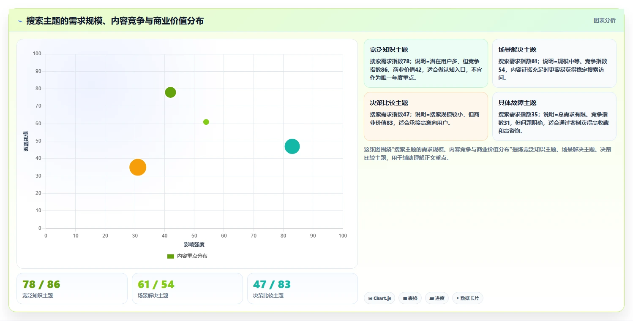Click the chart heading 搜索主题的需求规模
This screenshot has width=633, height=321.
(115, 21)
